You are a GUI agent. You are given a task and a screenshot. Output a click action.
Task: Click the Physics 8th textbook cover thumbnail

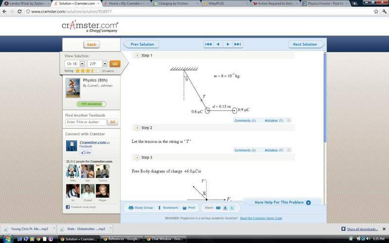click(73, 88)
